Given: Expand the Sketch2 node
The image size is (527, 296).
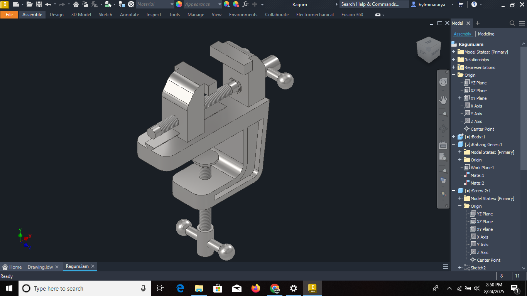Looking at the screenshot, I should pos(460,268).
